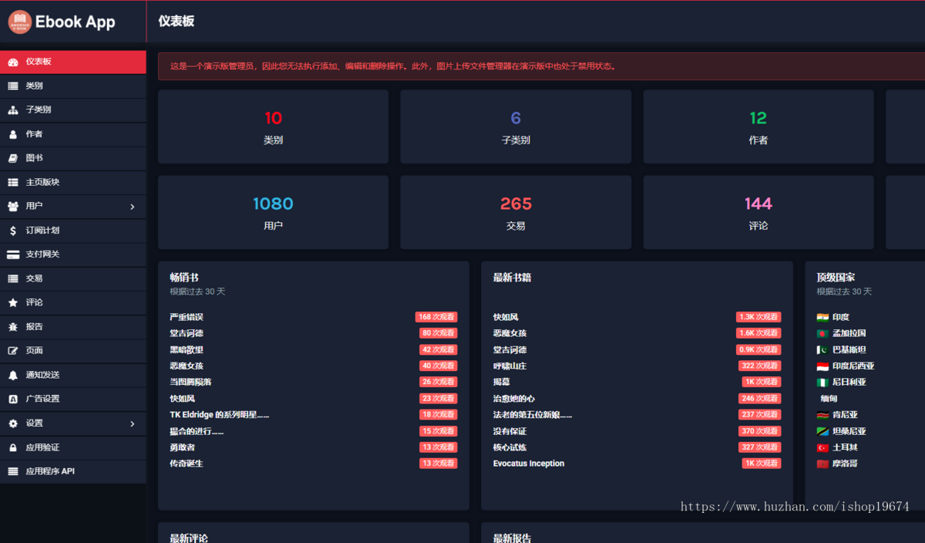Viewport: 925px width, 543px height.
Task: Open the 类别 menu item
Action: (x=73, y=86)
